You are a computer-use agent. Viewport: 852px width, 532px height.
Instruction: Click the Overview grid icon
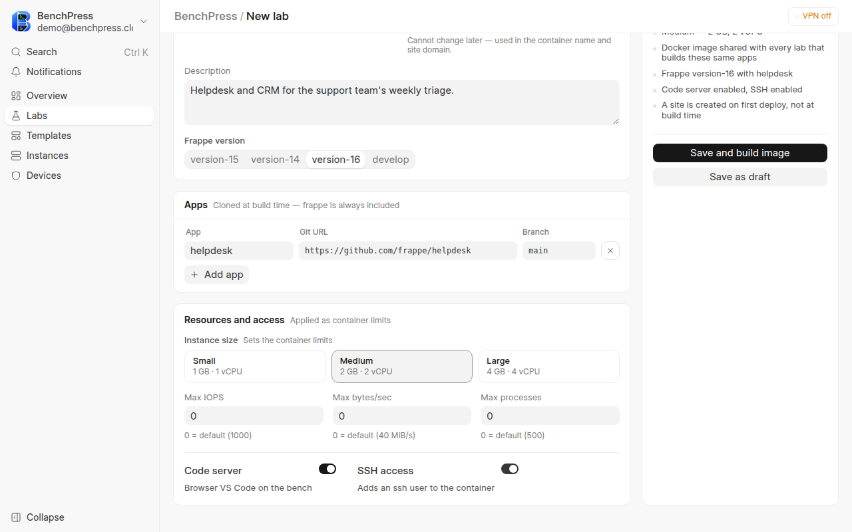click(16, 96)
